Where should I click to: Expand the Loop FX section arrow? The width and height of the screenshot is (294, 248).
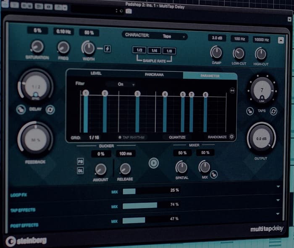click(278, 186)
